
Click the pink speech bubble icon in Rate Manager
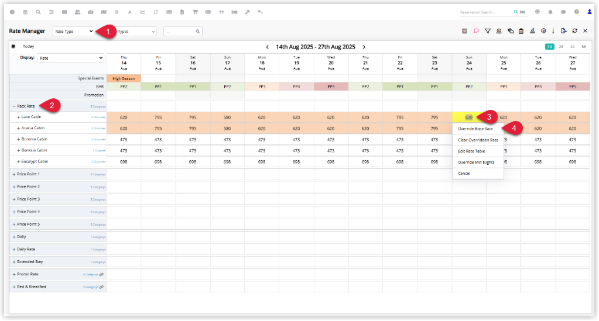(x=477, y=31)
